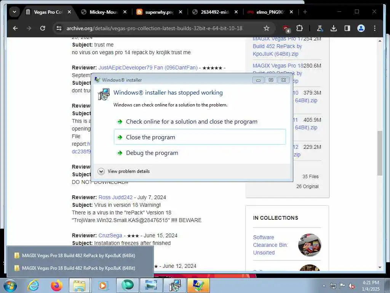
Task: Reload the archive.org page
Action: click(43, 28)
